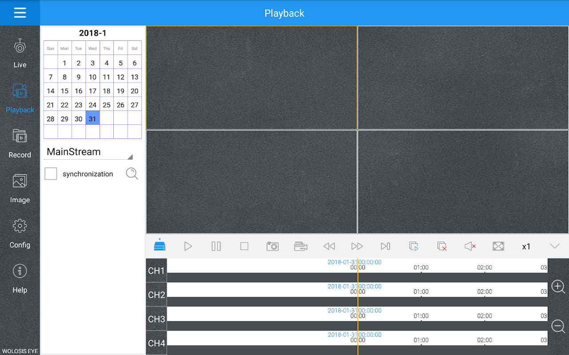Image resolution: width=569 pixels, height=355 pixels.
Task: Rewind playback with double-left arrows
Action: (329, 246)
